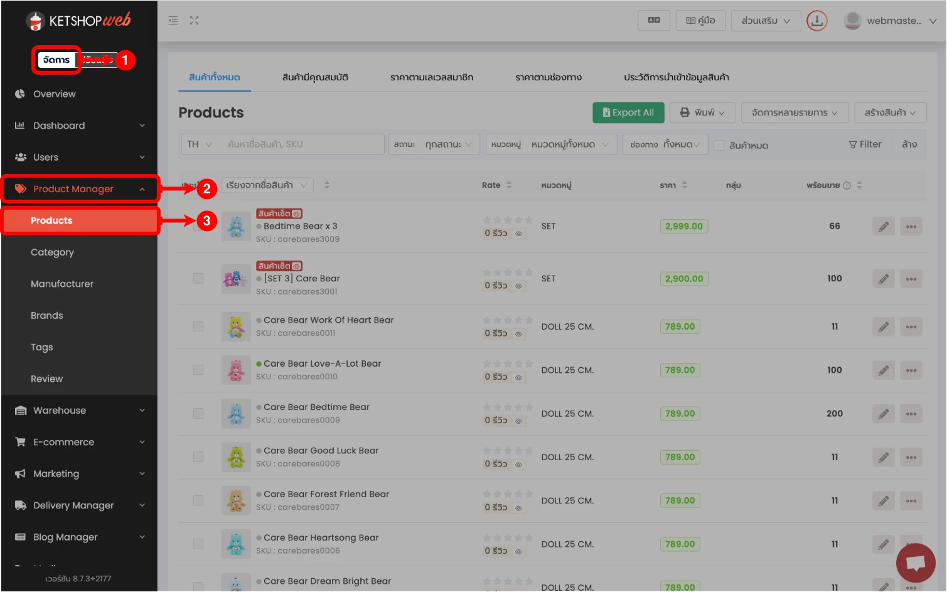947x592 pixels.
Task: Click the Filter button
Action: pos(865,144)
